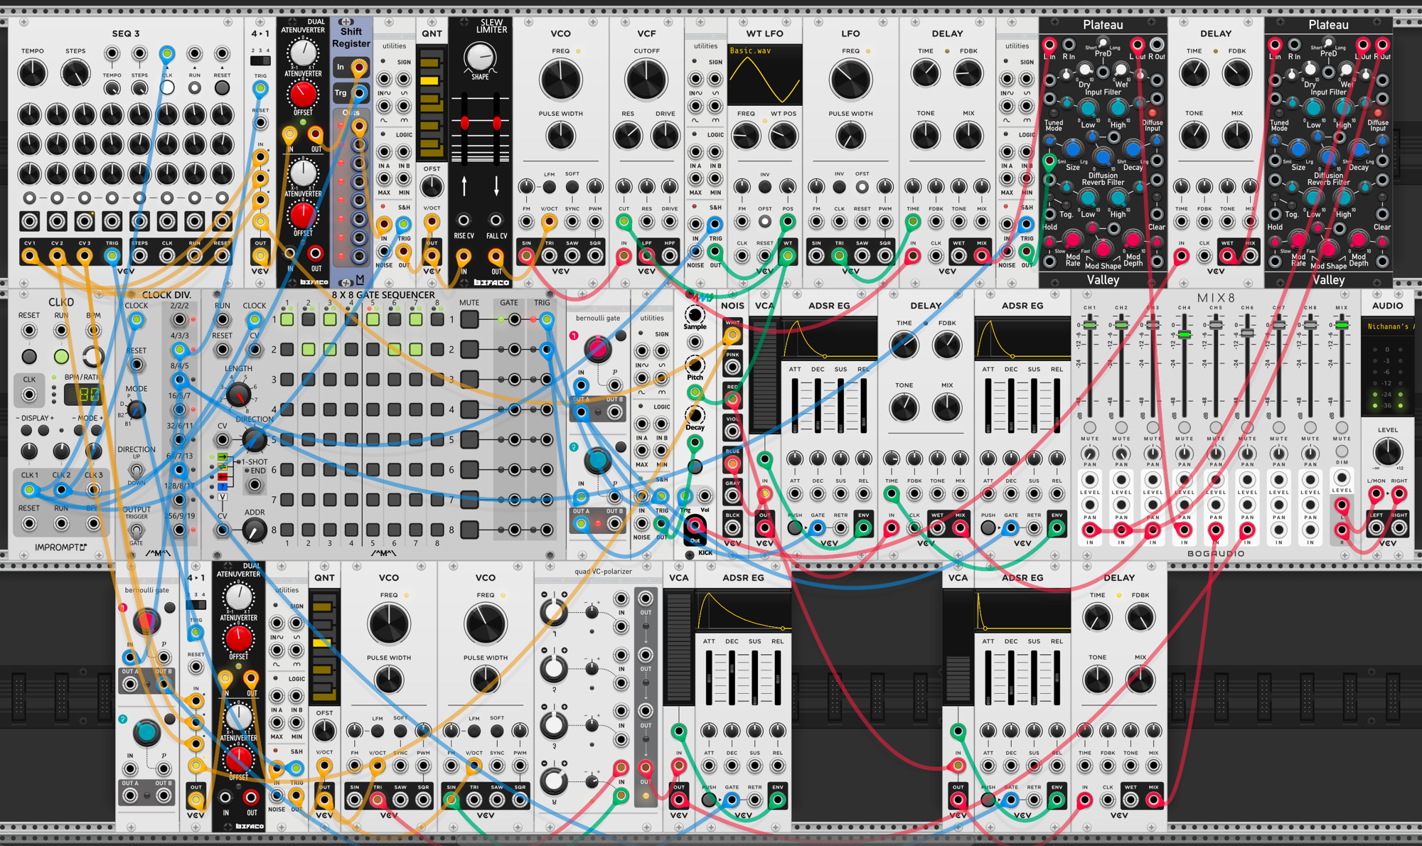Image resolution: width=1422 pixels, height=846 pixels.
Task: Open the WT LFO Basic.wav wavetable display
Action: pos(765,75)
